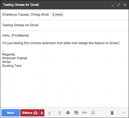Open the GMass settings arrow button
Image resolution: width=129 pixels, height=118 pixels.
coord(42,113)
